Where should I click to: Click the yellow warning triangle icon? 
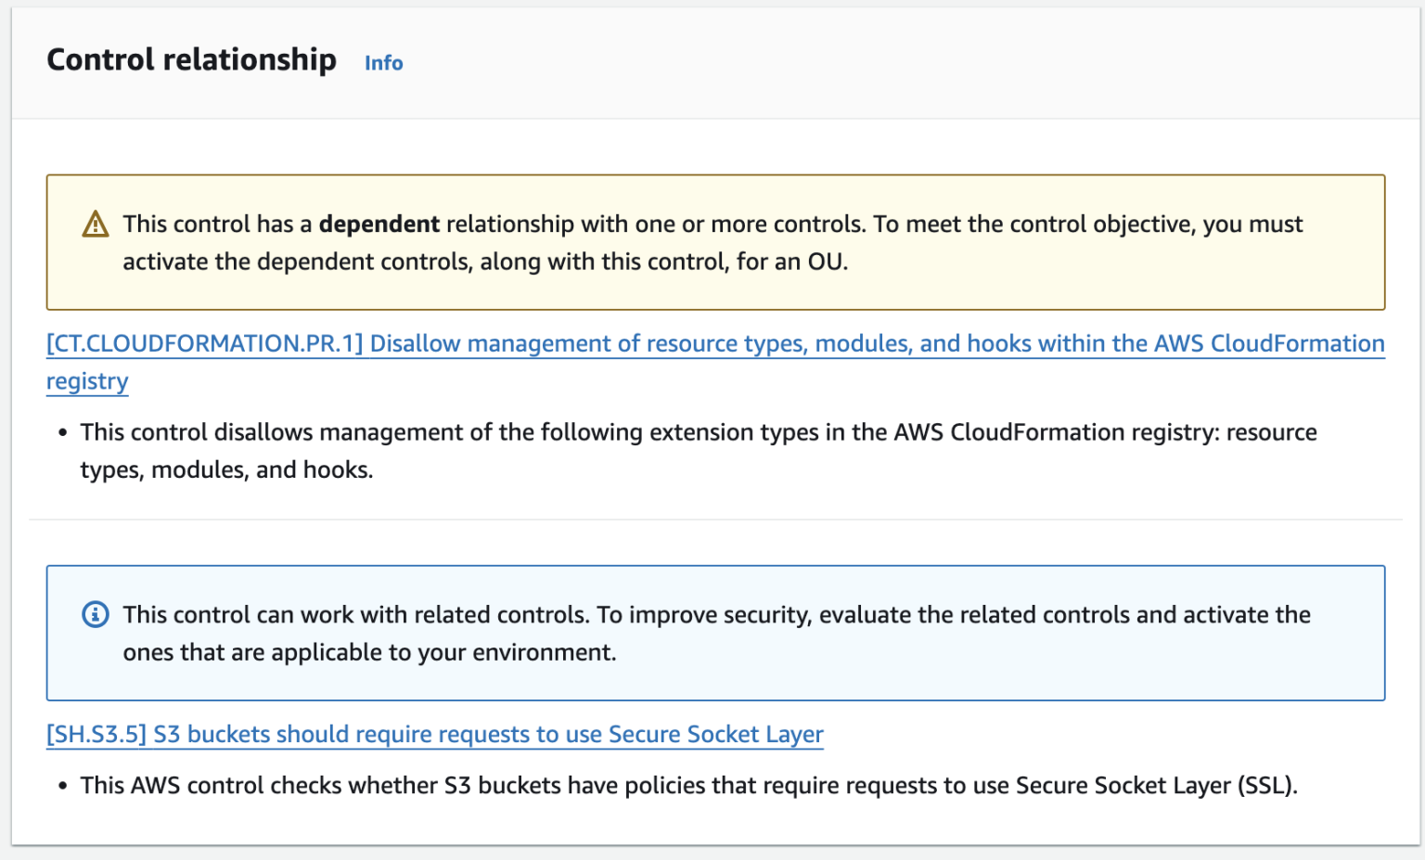(96, 225)
